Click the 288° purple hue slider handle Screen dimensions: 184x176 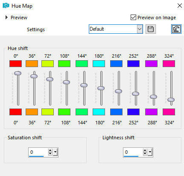pos(153,97)
